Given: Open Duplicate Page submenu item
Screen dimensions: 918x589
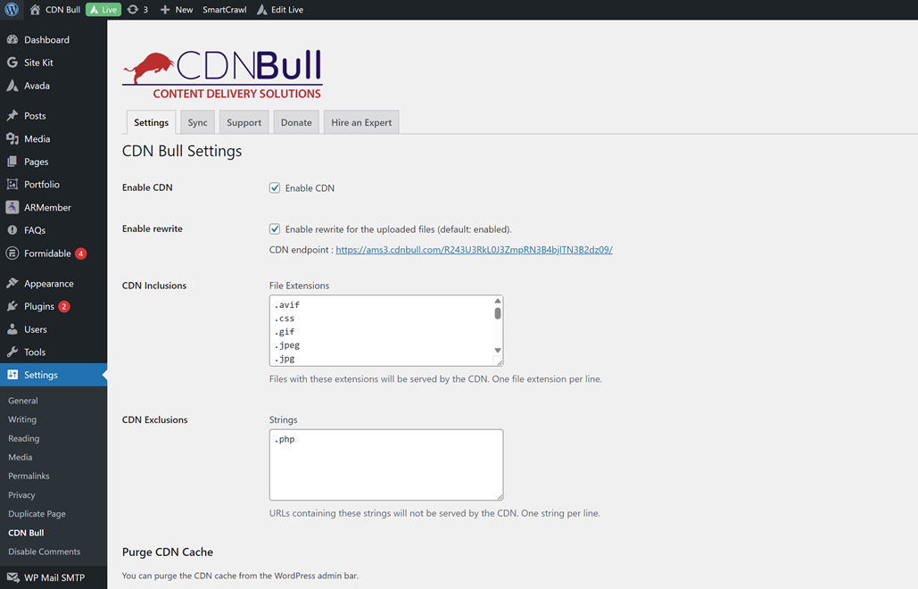Looking at the screenshot, I should [x=37, y=513].
